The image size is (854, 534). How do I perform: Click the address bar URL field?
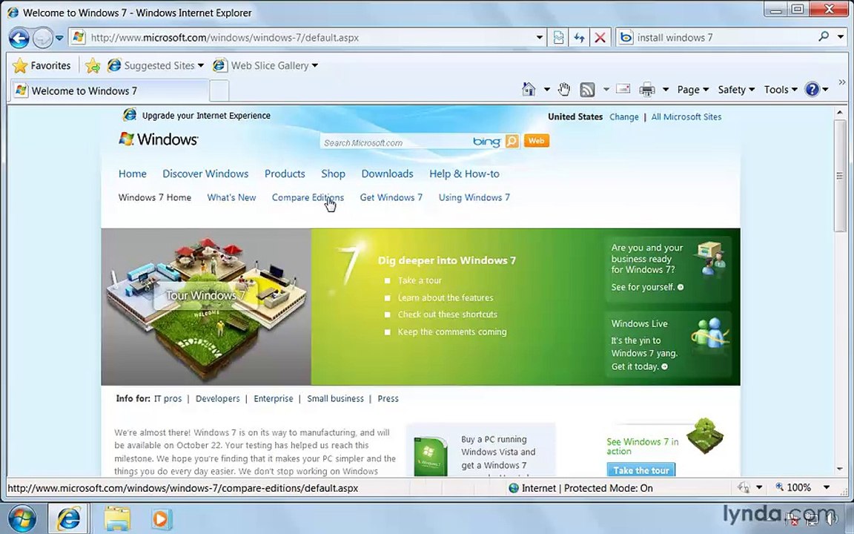tap(305, 38)
